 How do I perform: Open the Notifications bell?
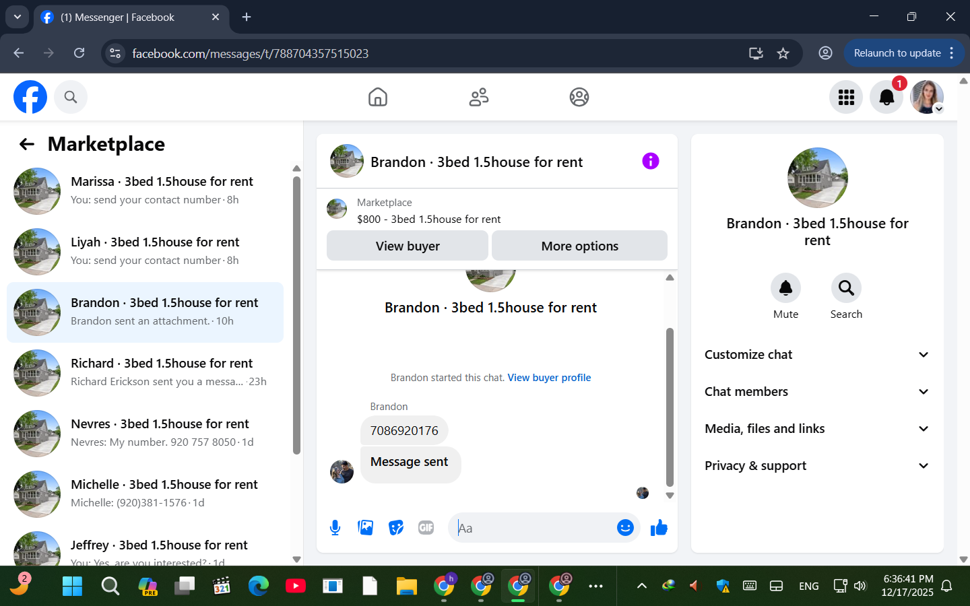[x=886, y=97]
